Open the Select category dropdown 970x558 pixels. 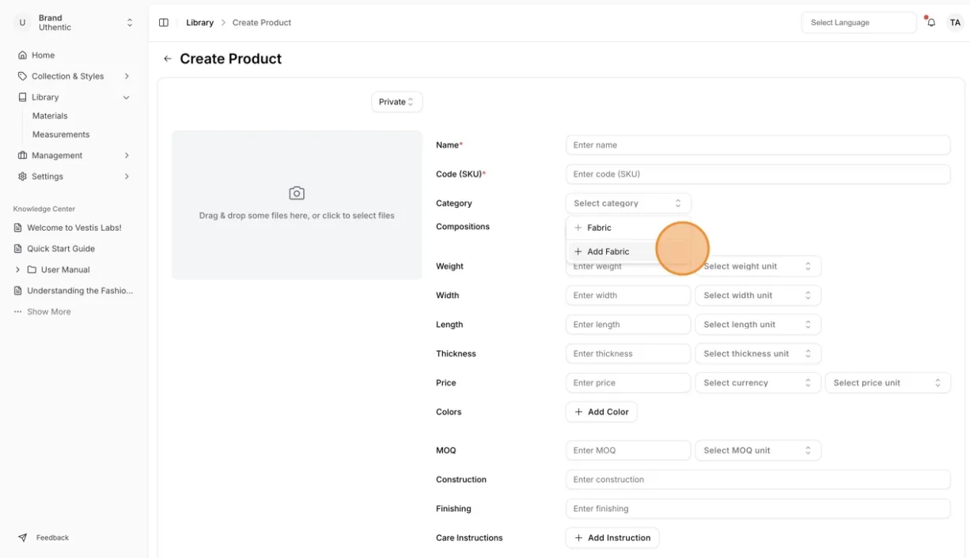pyautogui.click(x=628, y=203)
